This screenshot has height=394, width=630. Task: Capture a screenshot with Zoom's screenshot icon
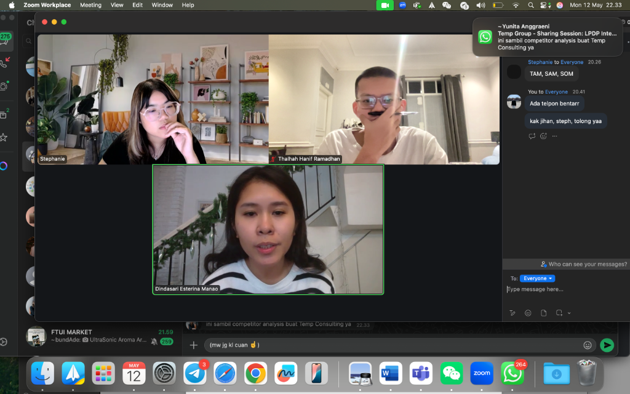(x=559, y=313)
